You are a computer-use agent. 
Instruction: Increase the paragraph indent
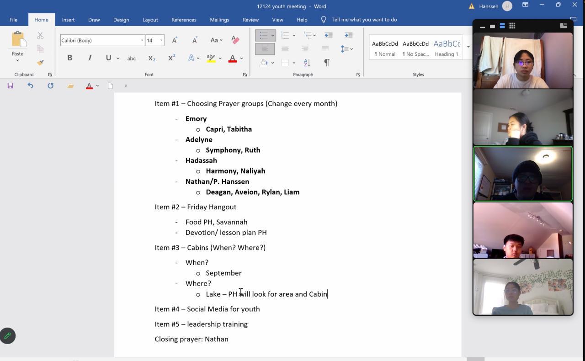point(348,35)
